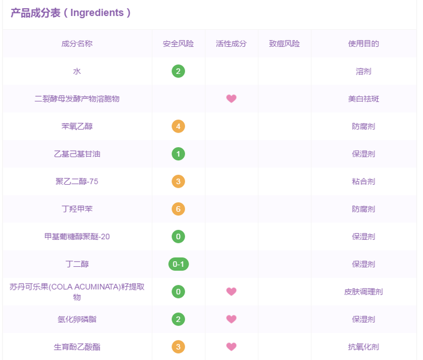
Task: Click green risk badge 1 for 乙基己基甘油
Action: [x=178, y=154]
